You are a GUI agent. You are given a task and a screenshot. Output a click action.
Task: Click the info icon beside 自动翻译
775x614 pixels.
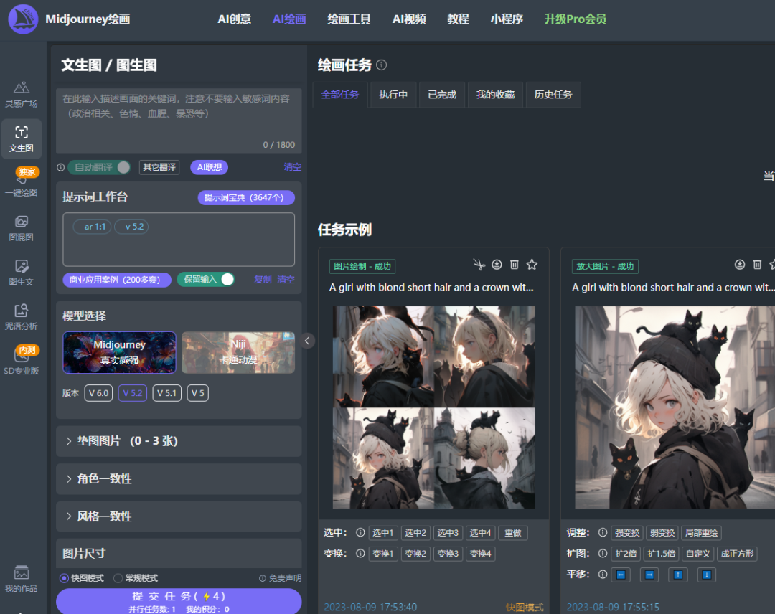click(61, 167)
